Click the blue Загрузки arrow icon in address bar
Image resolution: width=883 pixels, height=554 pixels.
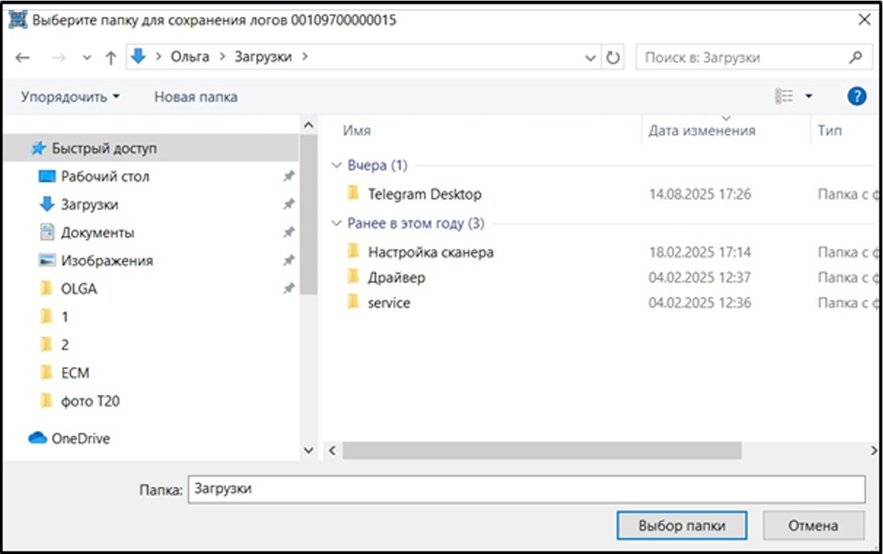(x=139, y=57)
